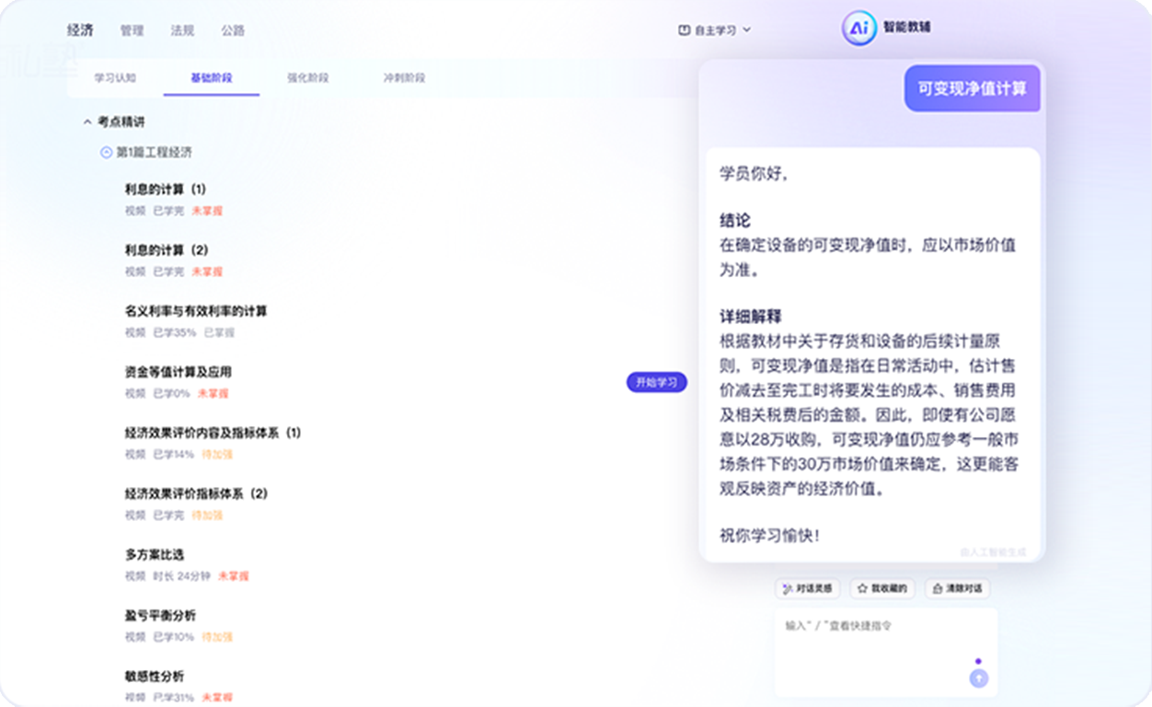Switch to the 强化阶段 tab
Viewport: 1152px width, 707px height.
pos(307,78)
